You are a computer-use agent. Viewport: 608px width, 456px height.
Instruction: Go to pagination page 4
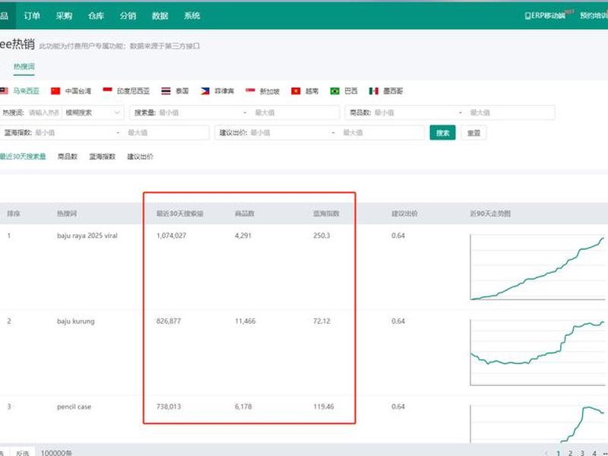click(594, 452)
